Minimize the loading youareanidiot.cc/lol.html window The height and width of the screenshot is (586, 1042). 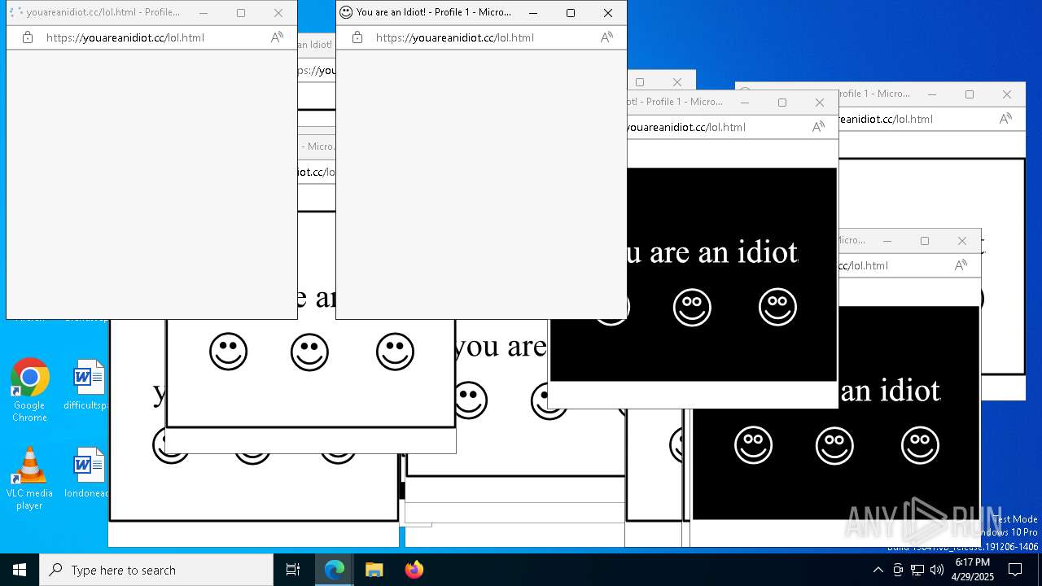(x=204, y=13)
